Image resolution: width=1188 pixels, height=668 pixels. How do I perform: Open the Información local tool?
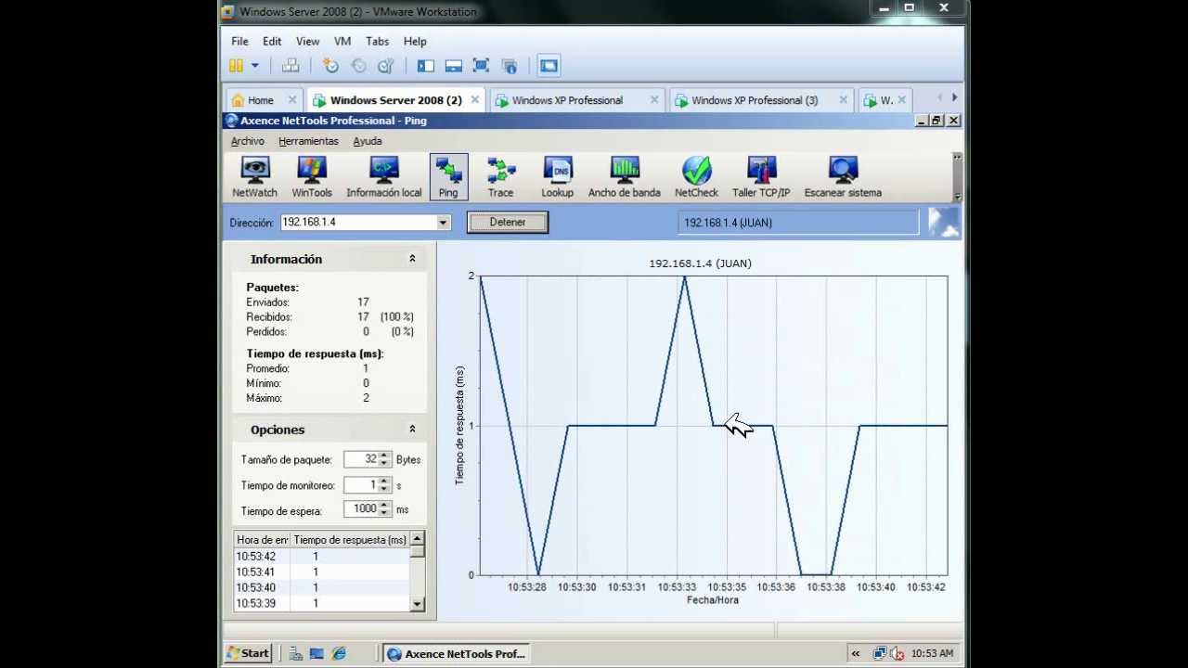tap(384, 176)
